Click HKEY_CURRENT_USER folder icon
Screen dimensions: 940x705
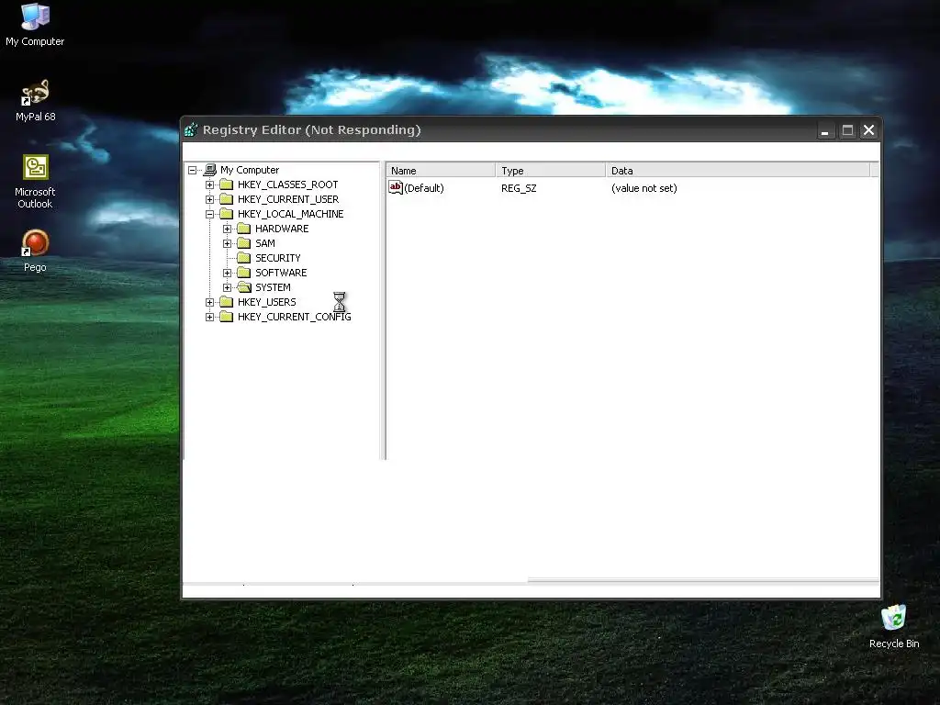coord(226,199)
